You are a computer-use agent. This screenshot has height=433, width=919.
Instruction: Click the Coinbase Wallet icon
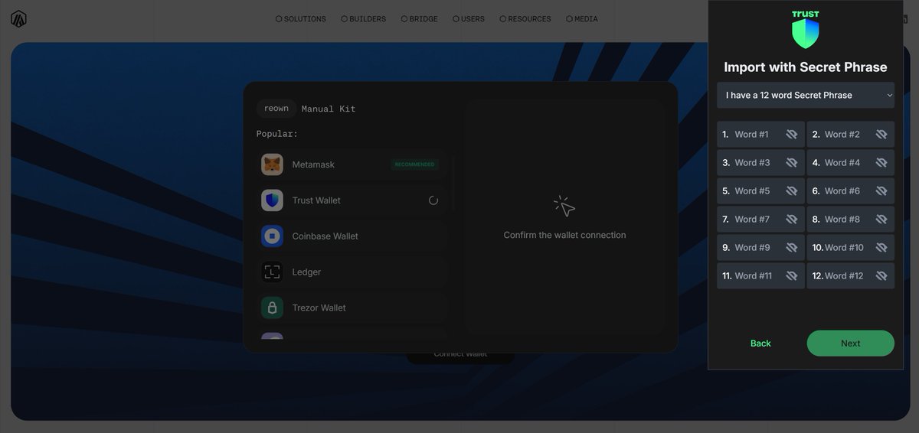[x=272, y=236]
